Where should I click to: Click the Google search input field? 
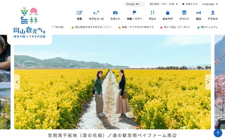pos(134,4)
